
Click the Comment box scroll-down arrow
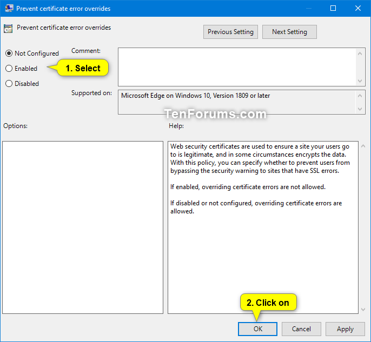pos(360,81)
